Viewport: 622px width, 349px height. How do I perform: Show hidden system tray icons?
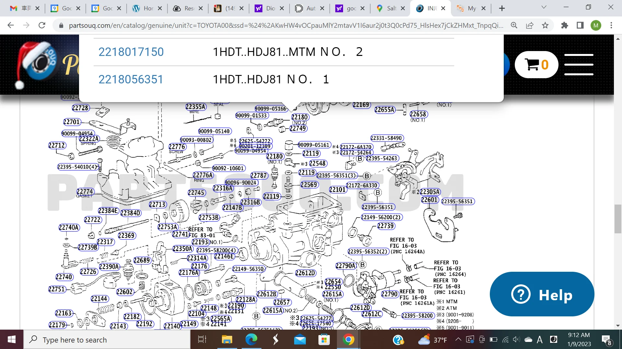click(x=458, y=339)
